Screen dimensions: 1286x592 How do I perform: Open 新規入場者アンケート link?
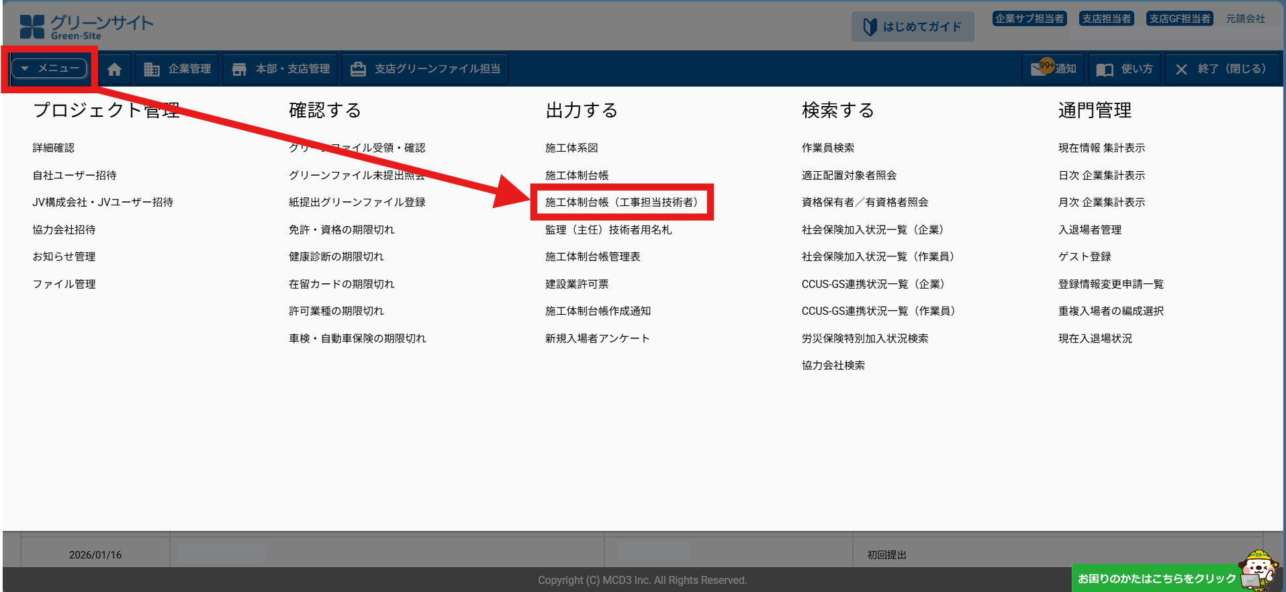click(597, 338)
